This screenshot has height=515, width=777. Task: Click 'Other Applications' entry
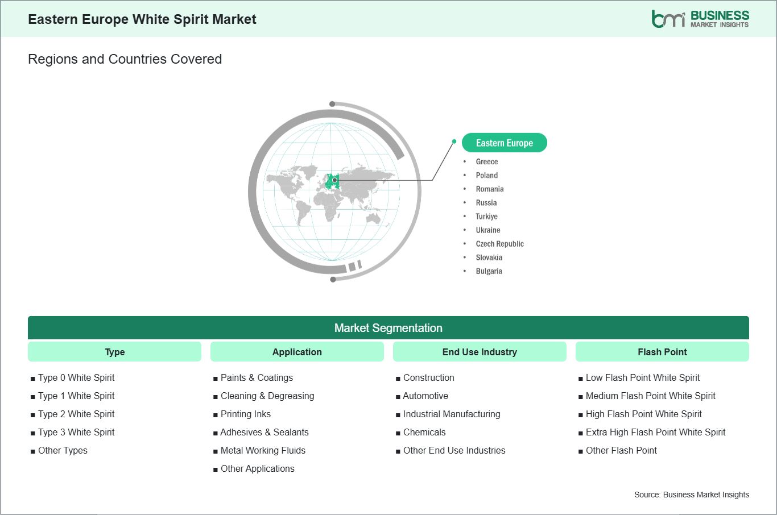click(258, 468)
